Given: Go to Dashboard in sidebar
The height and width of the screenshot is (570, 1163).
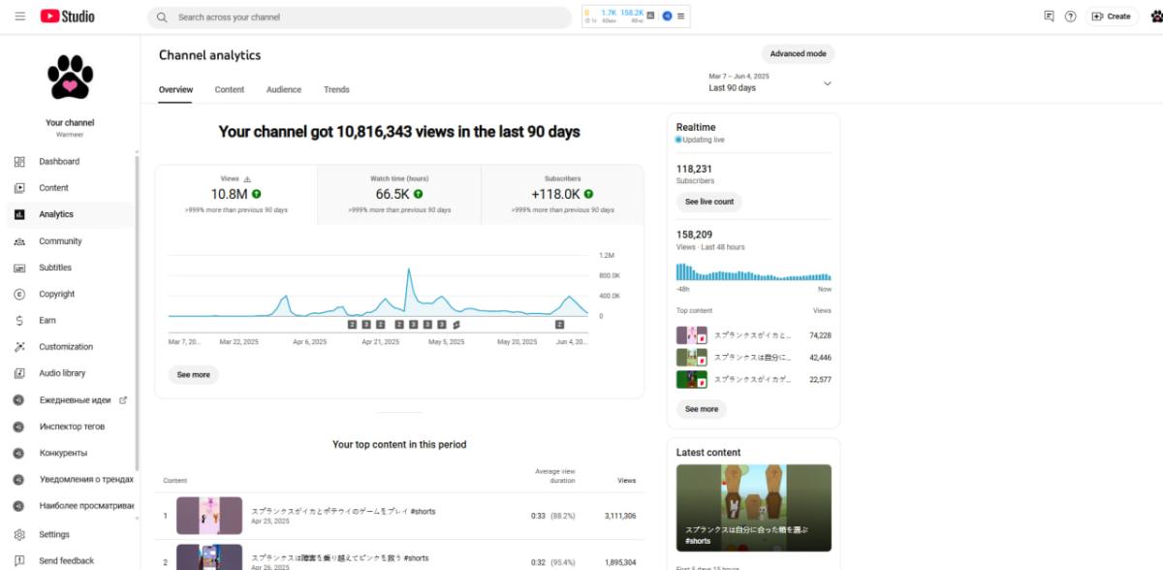Looking at the screenshot, I should 70,162.
